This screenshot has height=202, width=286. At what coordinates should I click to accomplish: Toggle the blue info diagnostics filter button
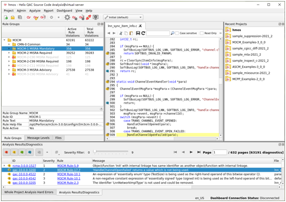[x=30, y=152]
